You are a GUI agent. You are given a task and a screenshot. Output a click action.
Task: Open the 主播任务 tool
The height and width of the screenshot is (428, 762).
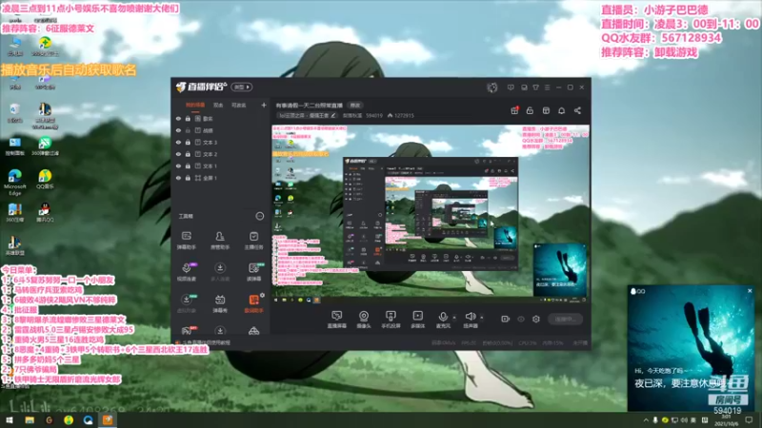click(x=253, y=240)
